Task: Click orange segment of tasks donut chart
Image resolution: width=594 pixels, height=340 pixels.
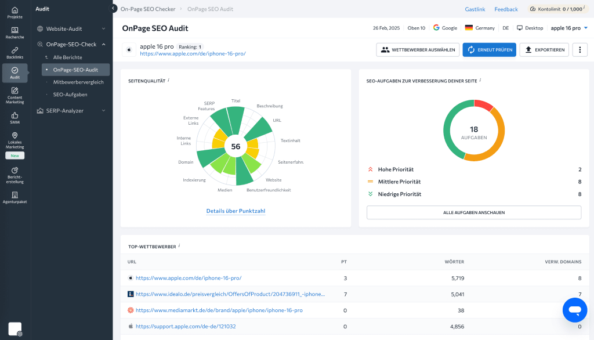Action: click(499, 137)
